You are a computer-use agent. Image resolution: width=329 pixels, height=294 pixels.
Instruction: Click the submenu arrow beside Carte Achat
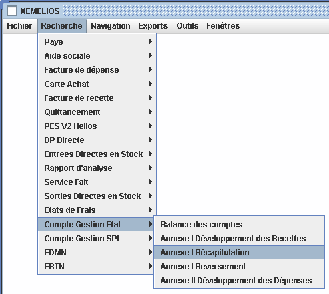tap(151, 84)
